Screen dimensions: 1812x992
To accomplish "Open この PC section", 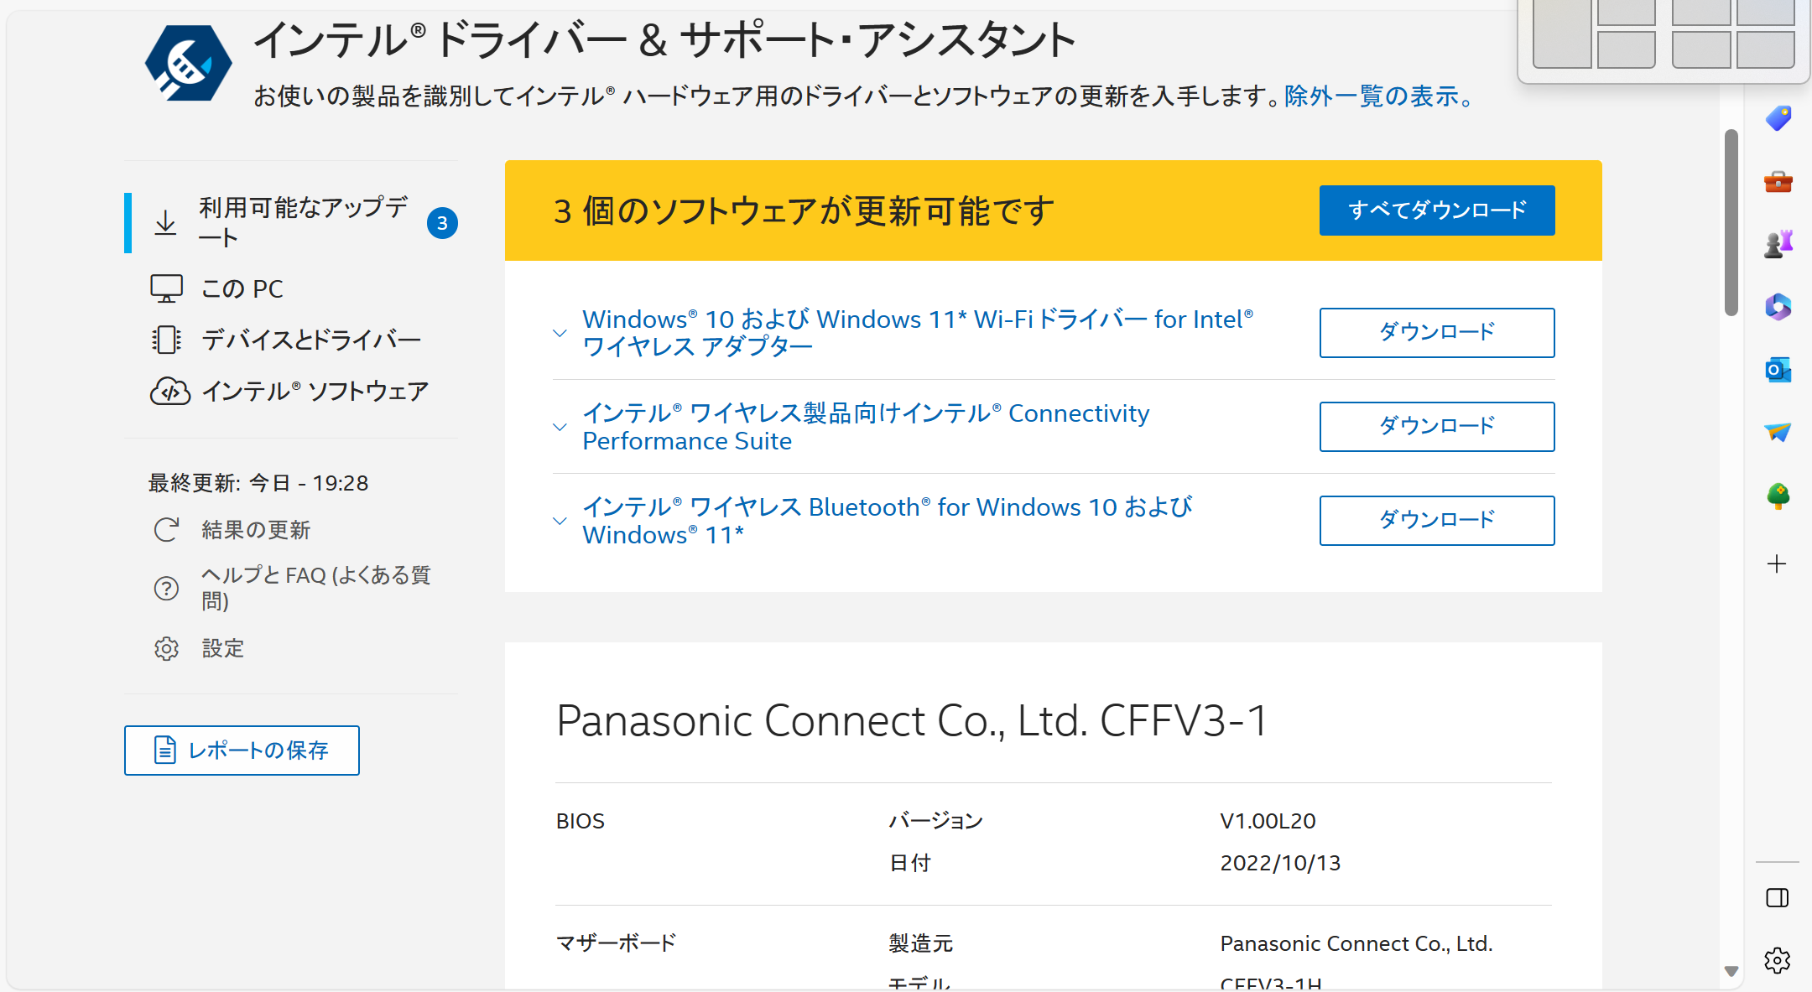I will (242, 288).
